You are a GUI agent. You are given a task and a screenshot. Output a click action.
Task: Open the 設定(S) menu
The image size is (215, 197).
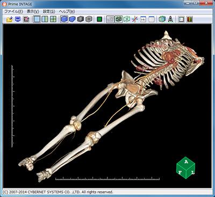coord(49,11)
